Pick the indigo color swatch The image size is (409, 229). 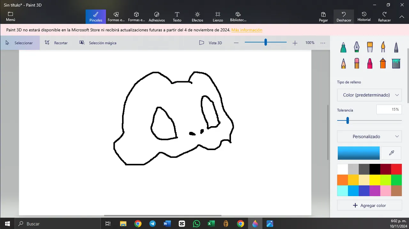click(x=364, y=191)
